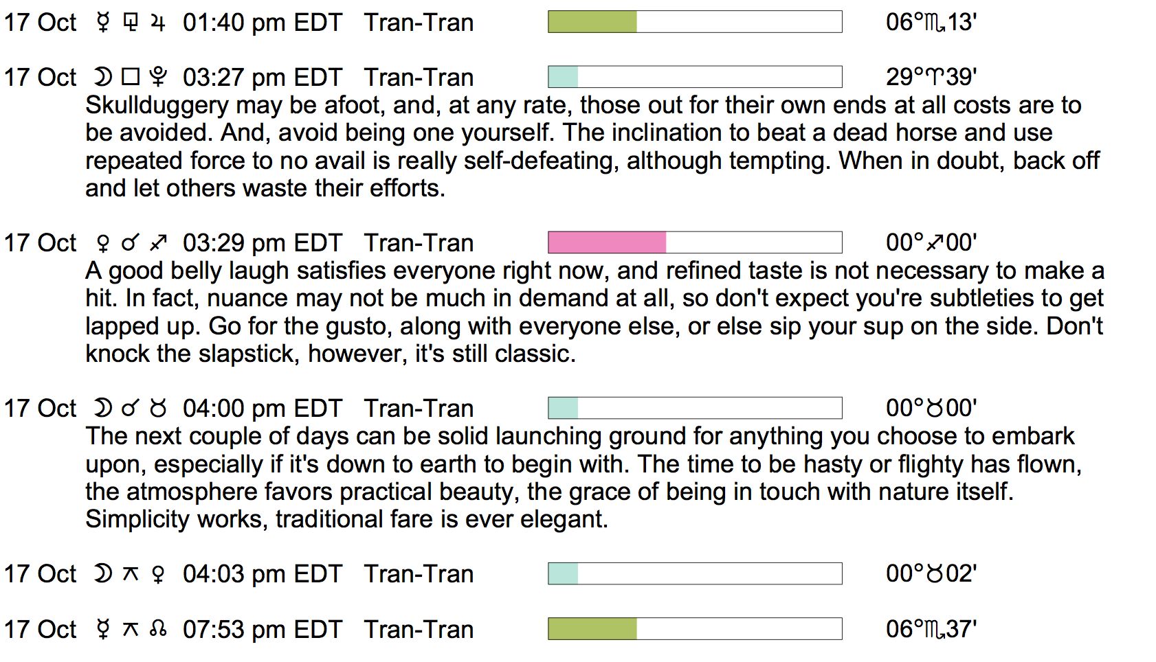Click the Taurus glyph before 04:00 pm
The height and width of the screenshot is (662, 1156).
click(158, 409)
